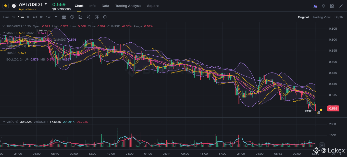The image size is (347, 157).
Task: Click the hexagon settings toolbar icon
Action: (105, 17)
